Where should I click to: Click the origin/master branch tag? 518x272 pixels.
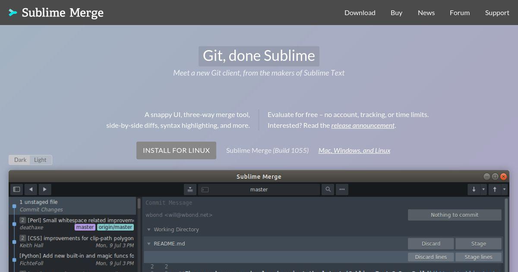click(x=115, y=227)
